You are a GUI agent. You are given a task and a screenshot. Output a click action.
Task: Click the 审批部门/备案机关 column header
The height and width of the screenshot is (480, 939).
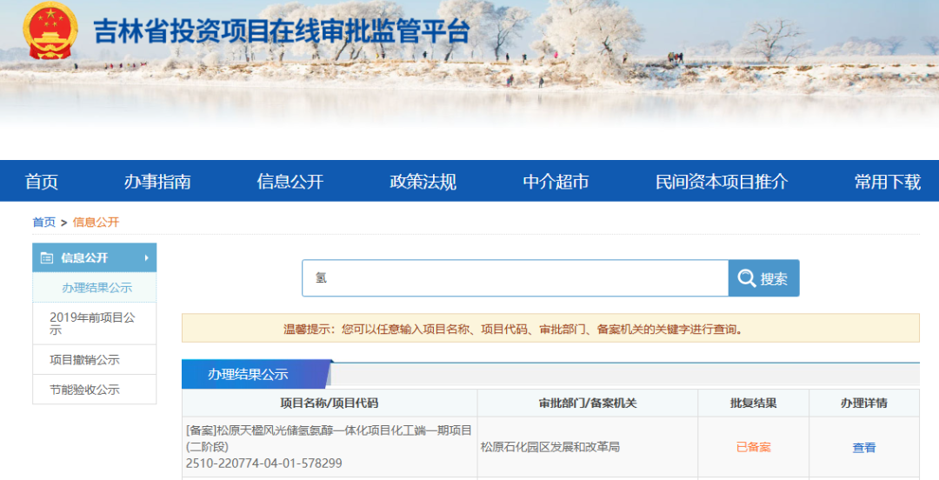point(588,403)
